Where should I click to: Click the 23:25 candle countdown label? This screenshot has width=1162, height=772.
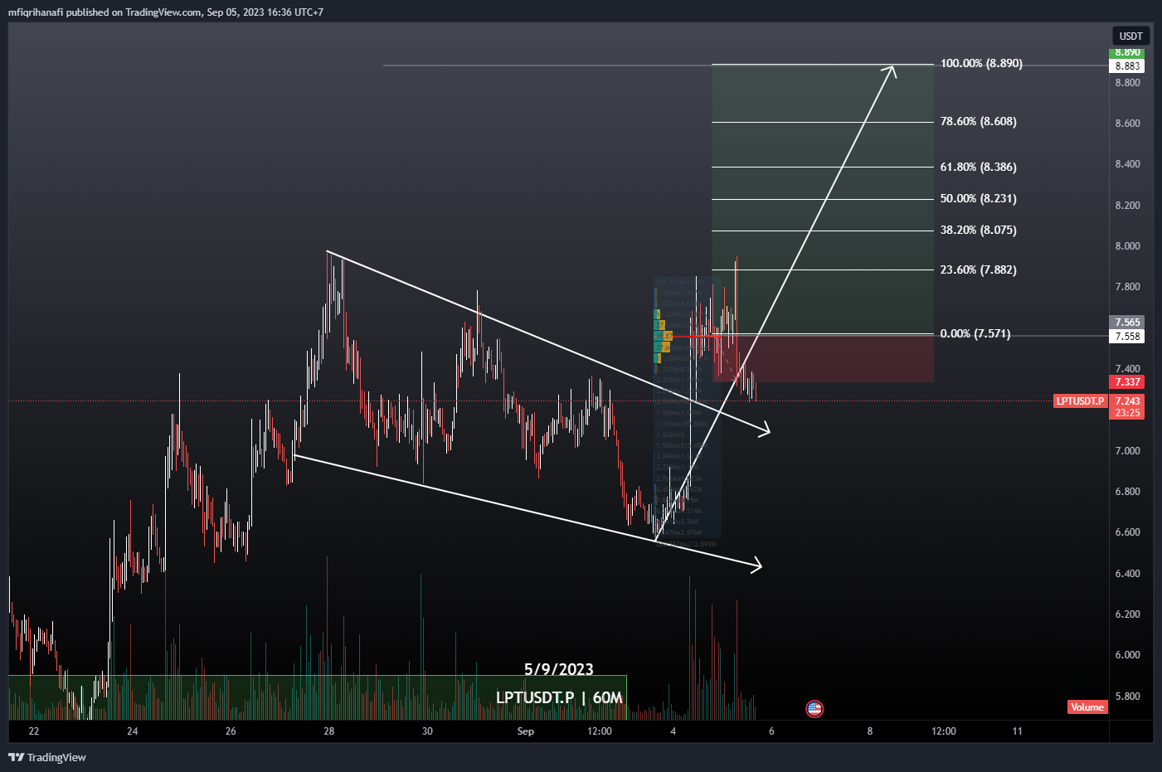click(x=1127, y=413)
